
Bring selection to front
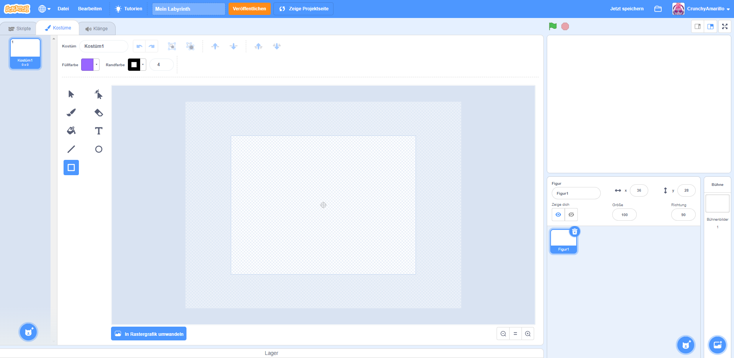point(258,46)
